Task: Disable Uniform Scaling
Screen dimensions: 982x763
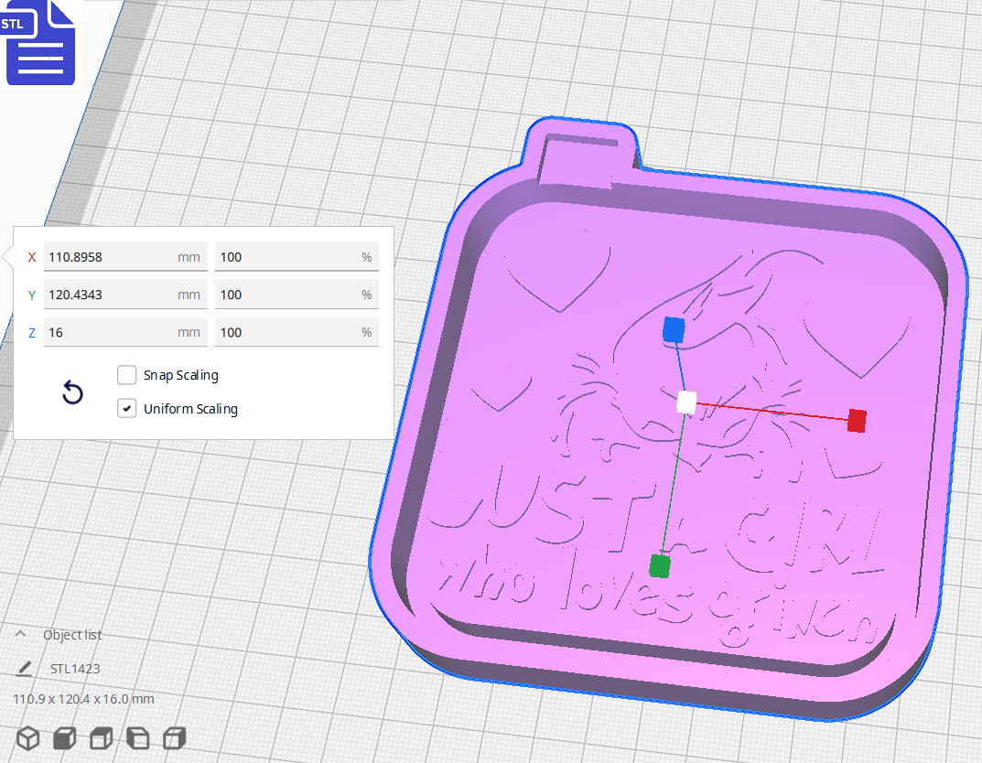Action: click(x=126, y=408)
